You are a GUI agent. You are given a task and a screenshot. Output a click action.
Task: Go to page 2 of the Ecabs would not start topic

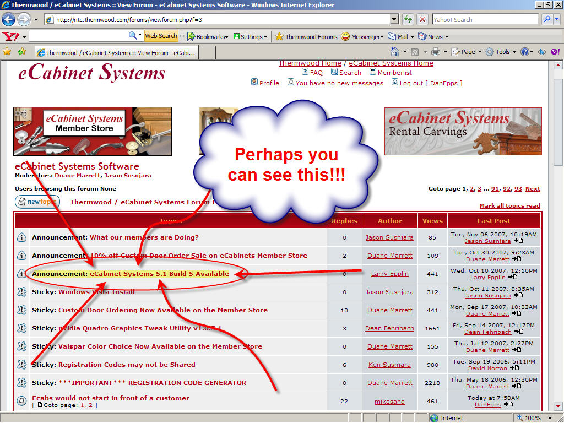click(x=90, y=405)
